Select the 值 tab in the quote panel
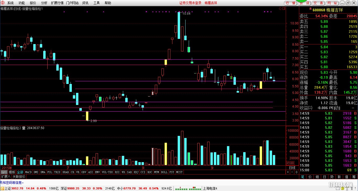Image resolution: width=358 pixels, height=191 pixels. click(347, 177)
